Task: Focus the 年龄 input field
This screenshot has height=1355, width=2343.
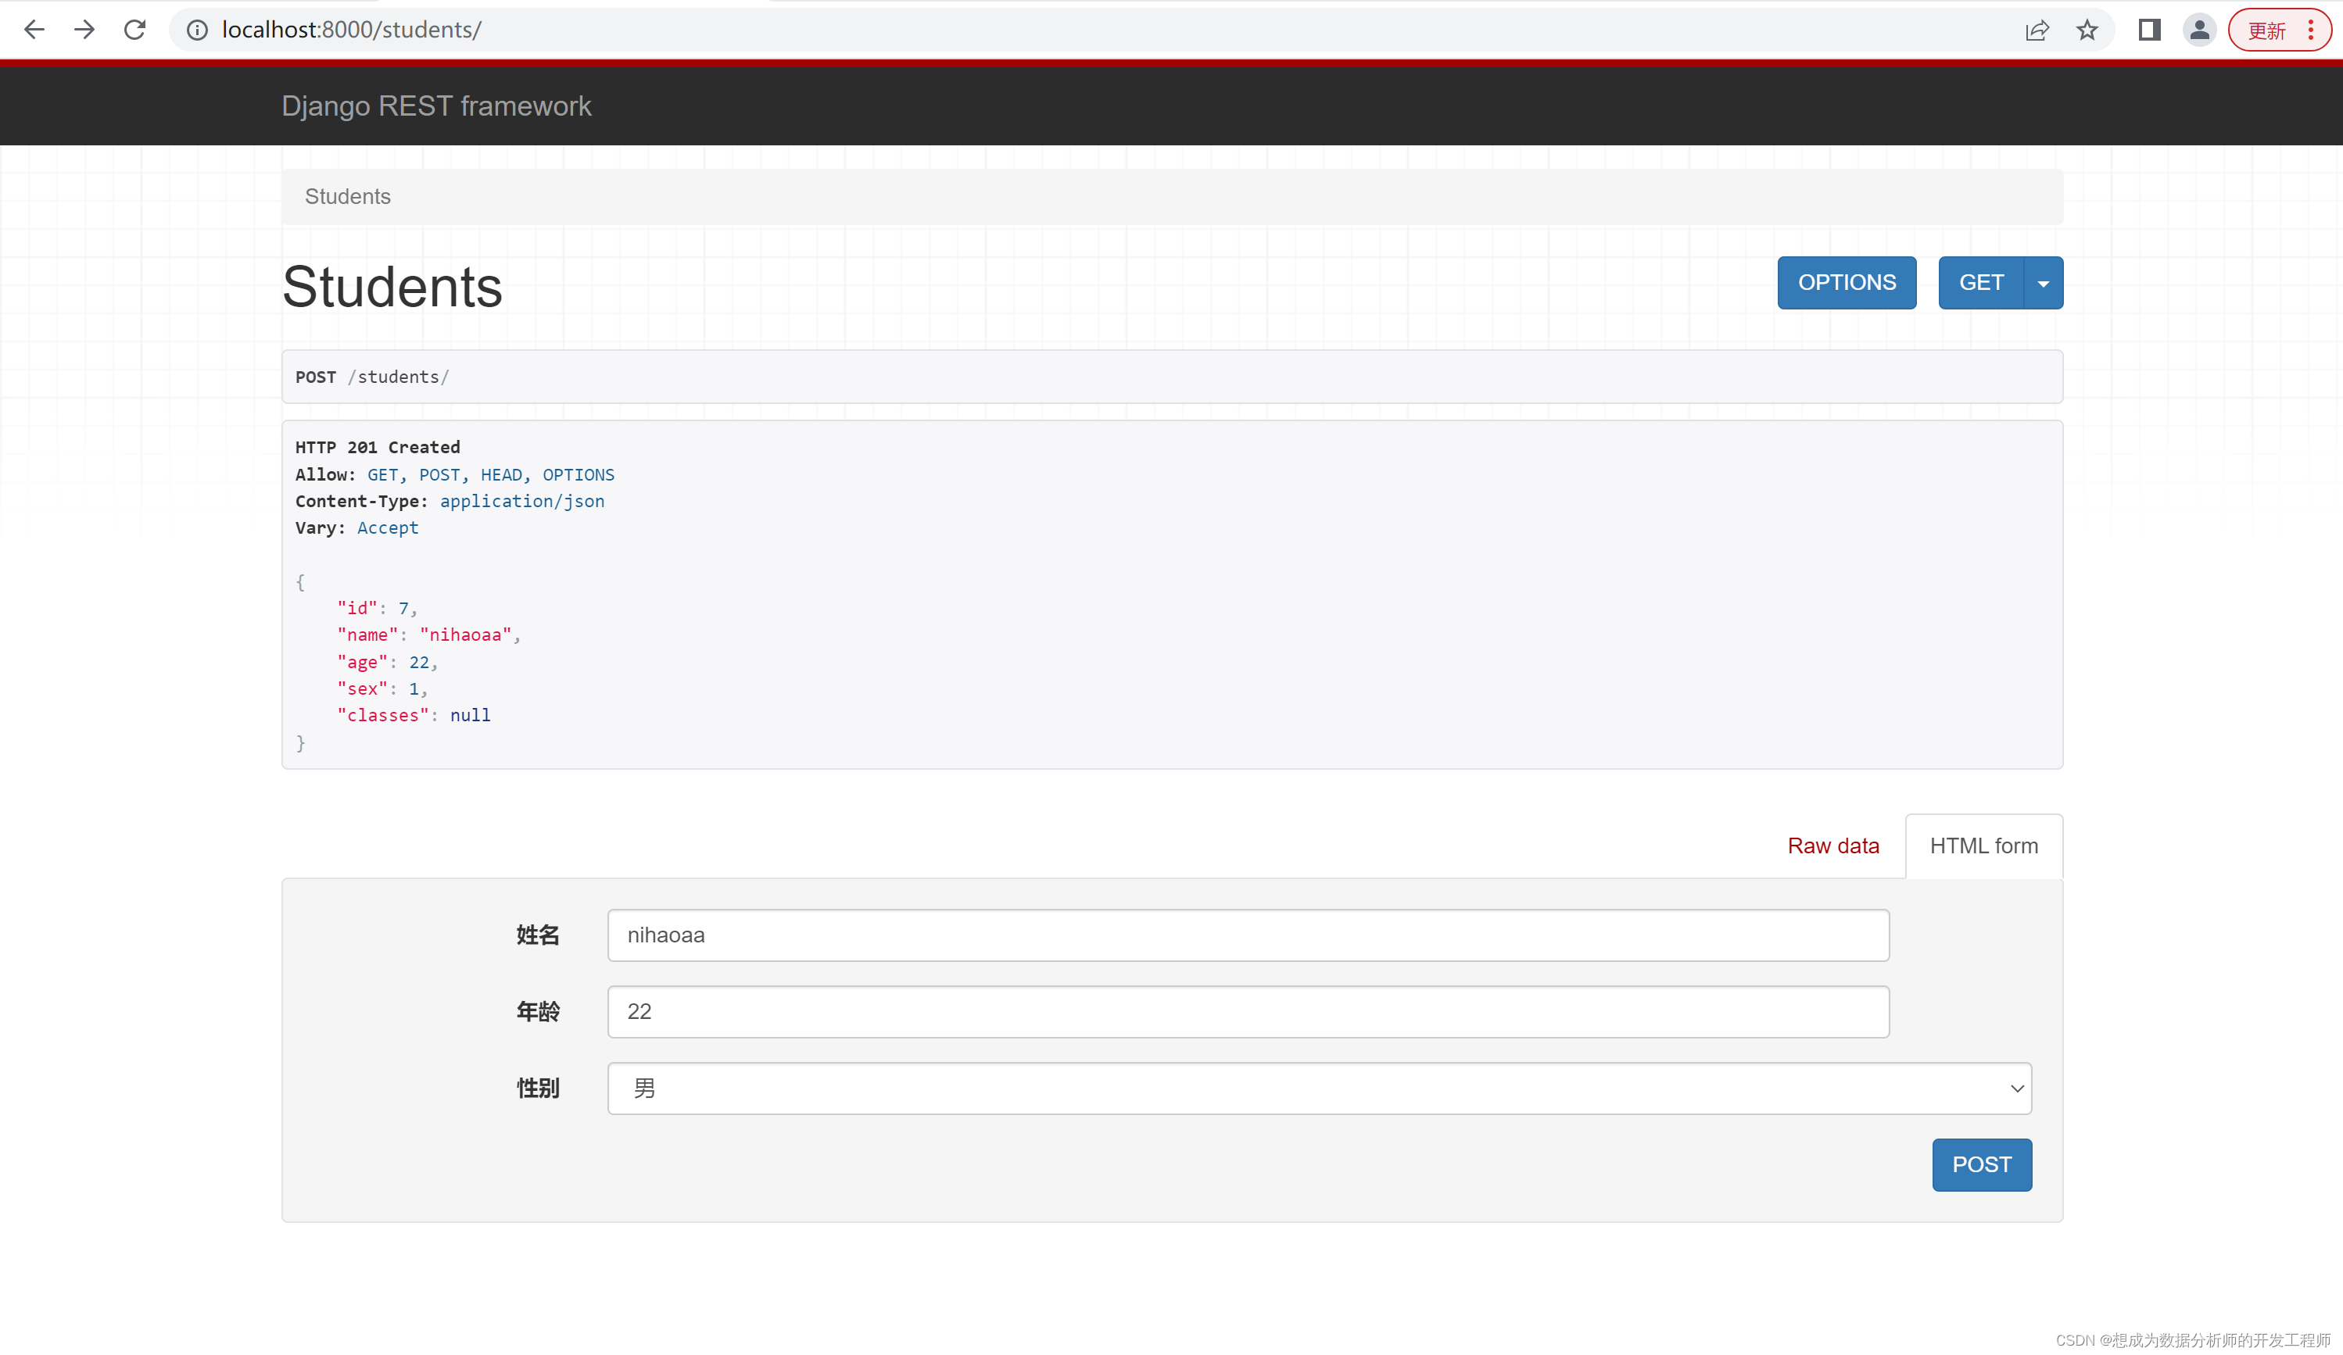Action: 1248,1011
